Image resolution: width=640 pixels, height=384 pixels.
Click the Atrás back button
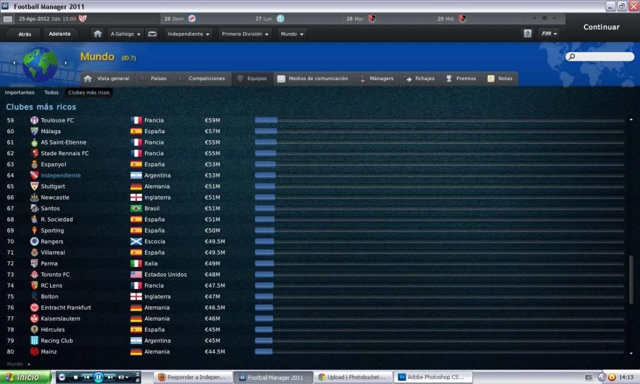pyautogui.click(x=24, y=34)
